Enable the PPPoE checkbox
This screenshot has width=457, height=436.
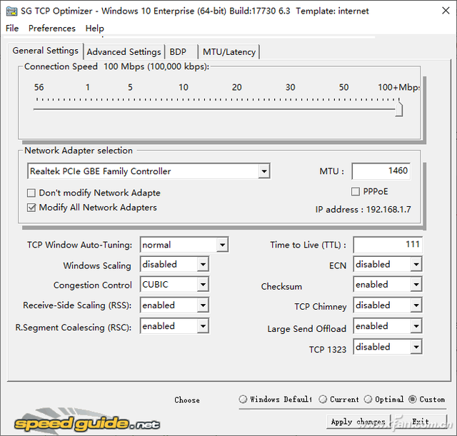[x=356, y=192]
